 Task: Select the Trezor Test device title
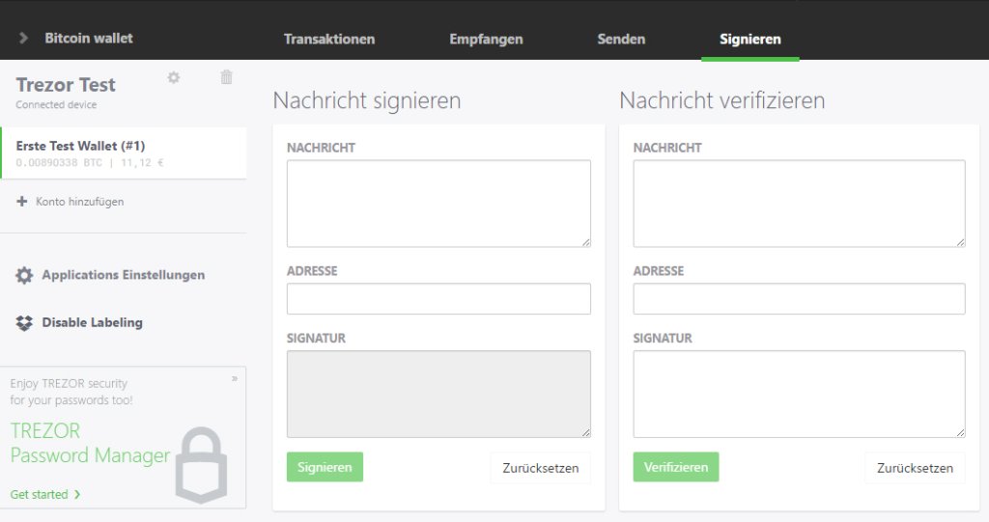[66, 85]
